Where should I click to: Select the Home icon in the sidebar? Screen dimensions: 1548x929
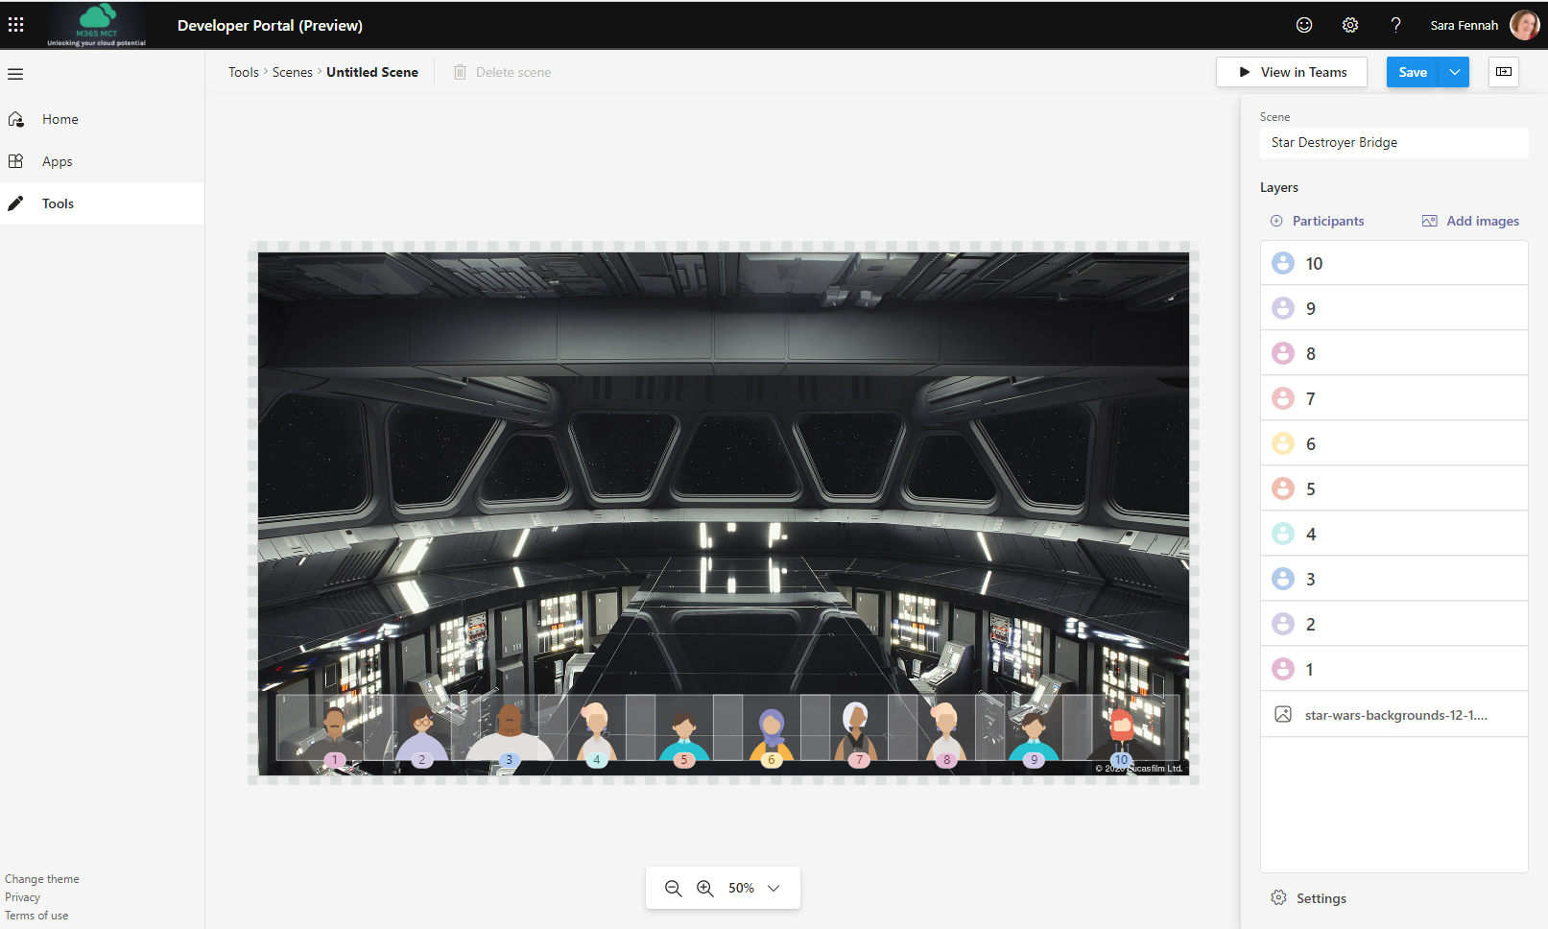[x=16, y=118]
